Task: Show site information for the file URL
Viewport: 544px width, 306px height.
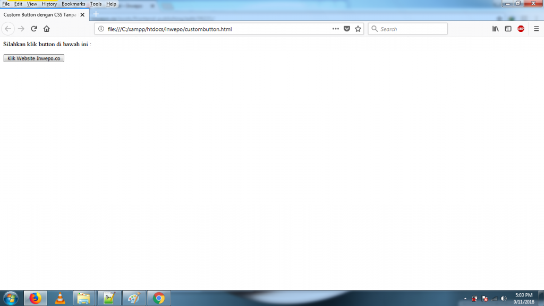Action: (x=101, y=29)
